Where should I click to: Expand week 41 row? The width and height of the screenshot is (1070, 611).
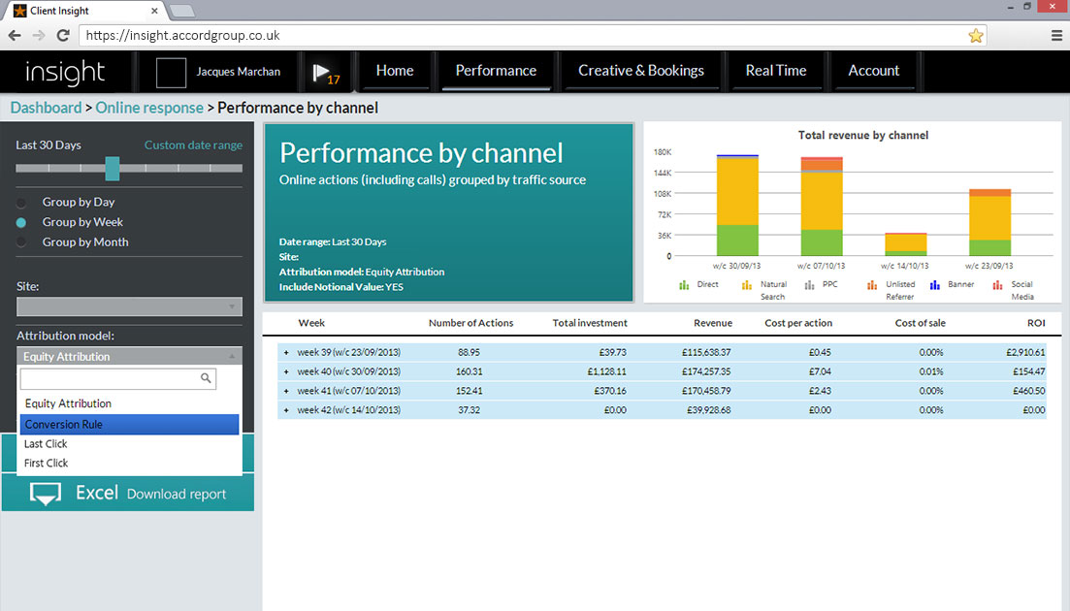tap(286, 391)
